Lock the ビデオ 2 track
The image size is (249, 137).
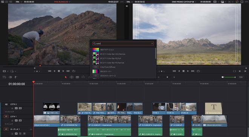12,108
